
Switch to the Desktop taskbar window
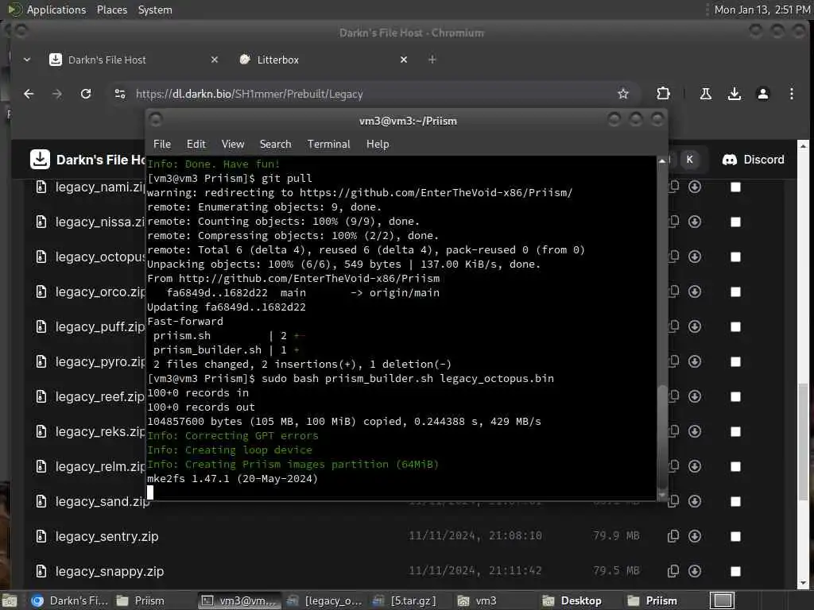click(x=572, y=600)
